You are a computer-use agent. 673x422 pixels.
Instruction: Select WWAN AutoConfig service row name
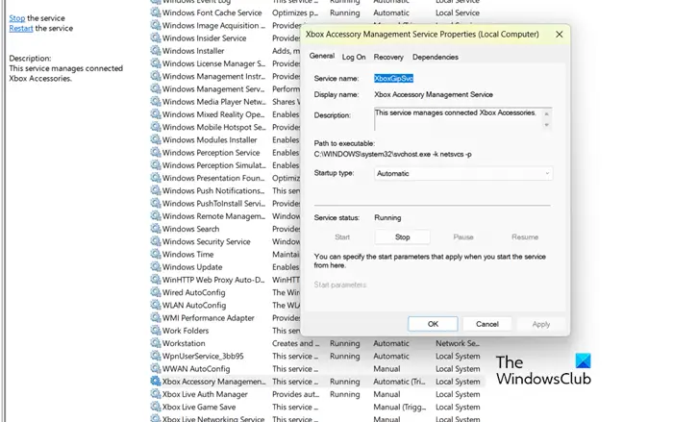(196, 369)
